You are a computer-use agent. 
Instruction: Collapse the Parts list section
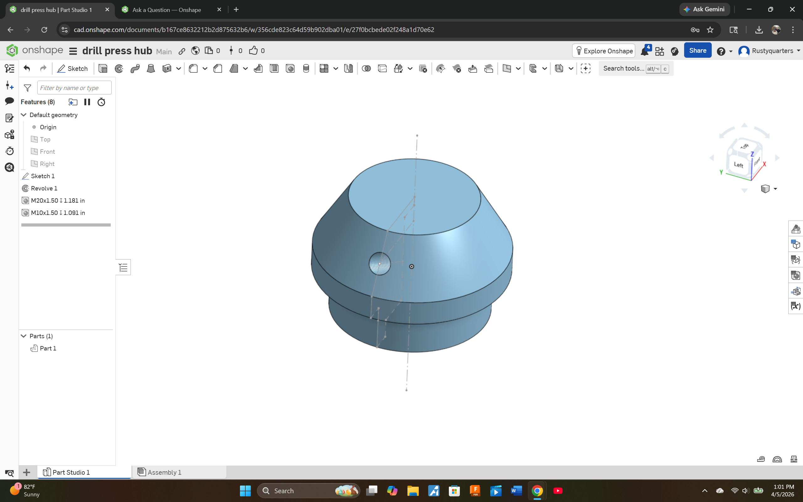click(x=24, y=336)
